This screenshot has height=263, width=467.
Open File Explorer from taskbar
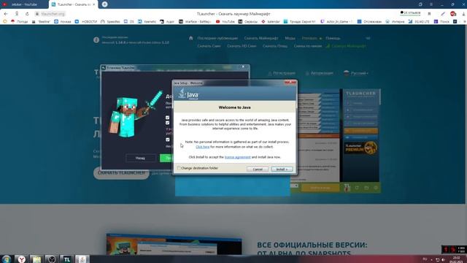tap(36, 259)
